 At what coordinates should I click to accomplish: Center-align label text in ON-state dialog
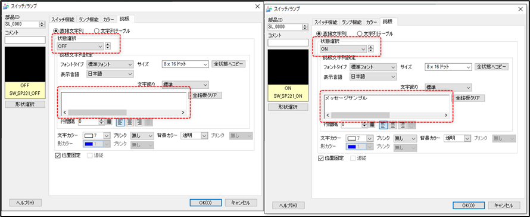(392, 125)
